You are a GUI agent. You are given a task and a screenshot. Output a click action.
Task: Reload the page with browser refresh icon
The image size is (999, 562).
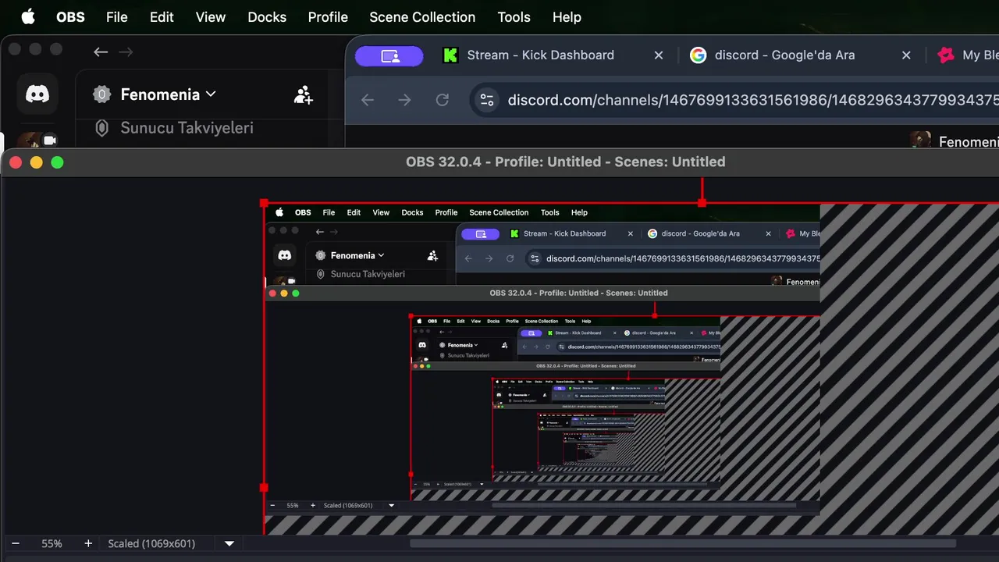(x=443, y=100)
